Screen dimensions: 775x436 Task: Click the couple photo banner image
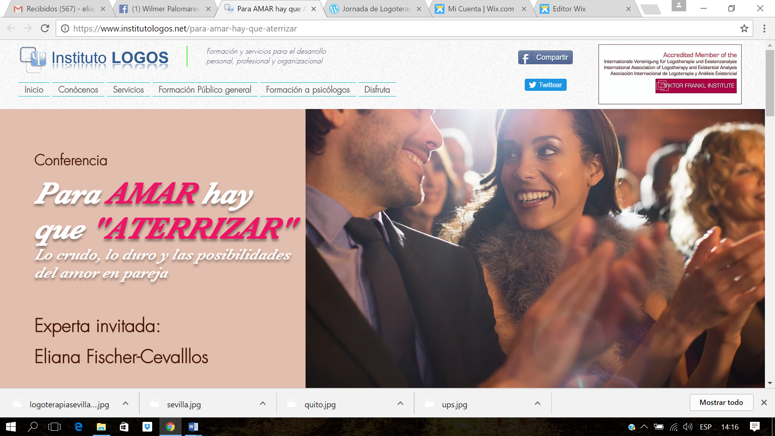tap(535, 248)
